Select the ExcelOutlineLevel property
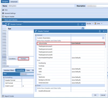Viewport: 108px width, 98px height. pyautogui.click(x=44, y=91)
